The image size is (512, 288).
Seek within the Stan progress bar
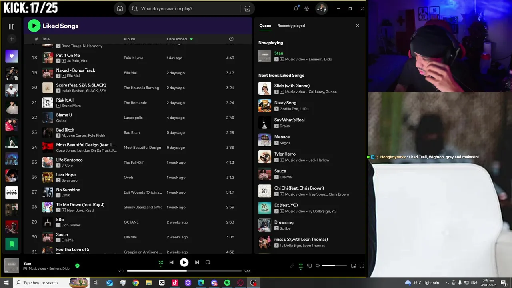184,271
